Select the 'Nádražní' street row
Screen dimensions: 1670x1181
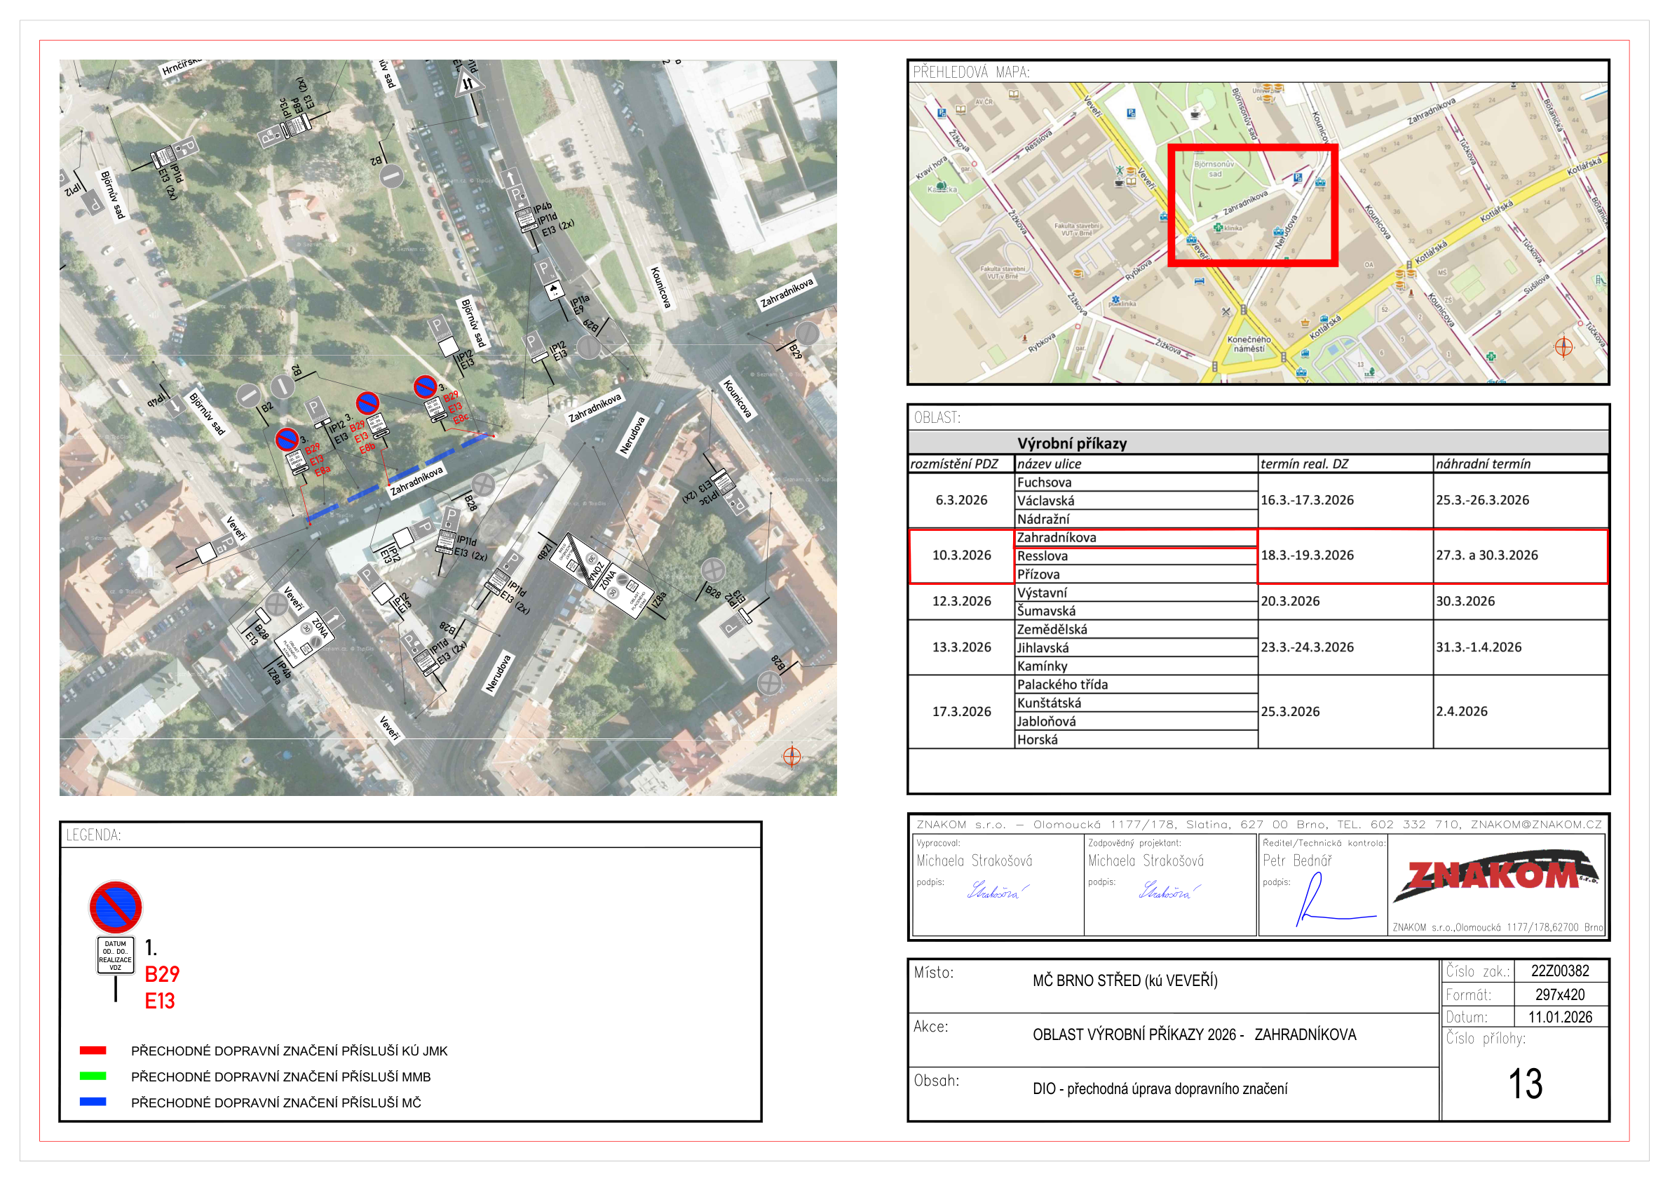(x=1137, y=519)
